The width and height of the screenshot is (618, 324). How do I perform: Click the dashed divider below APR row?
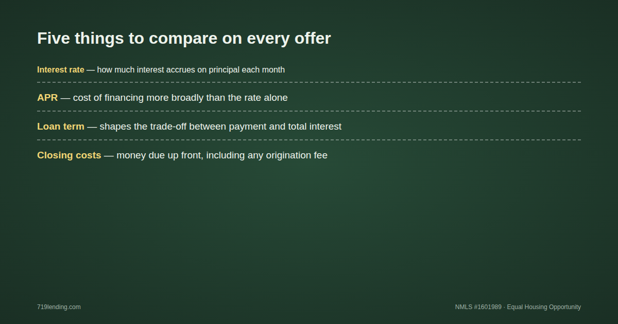tap(309, 111)
